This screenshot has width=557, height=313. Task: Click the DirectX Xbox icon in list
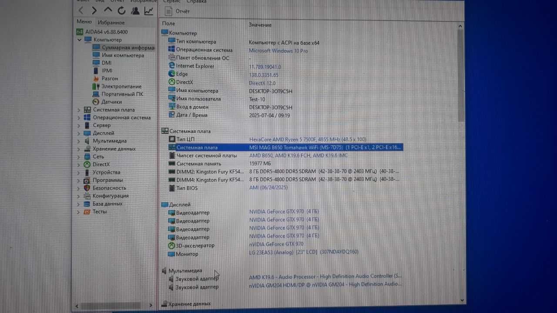pos(172,82)
